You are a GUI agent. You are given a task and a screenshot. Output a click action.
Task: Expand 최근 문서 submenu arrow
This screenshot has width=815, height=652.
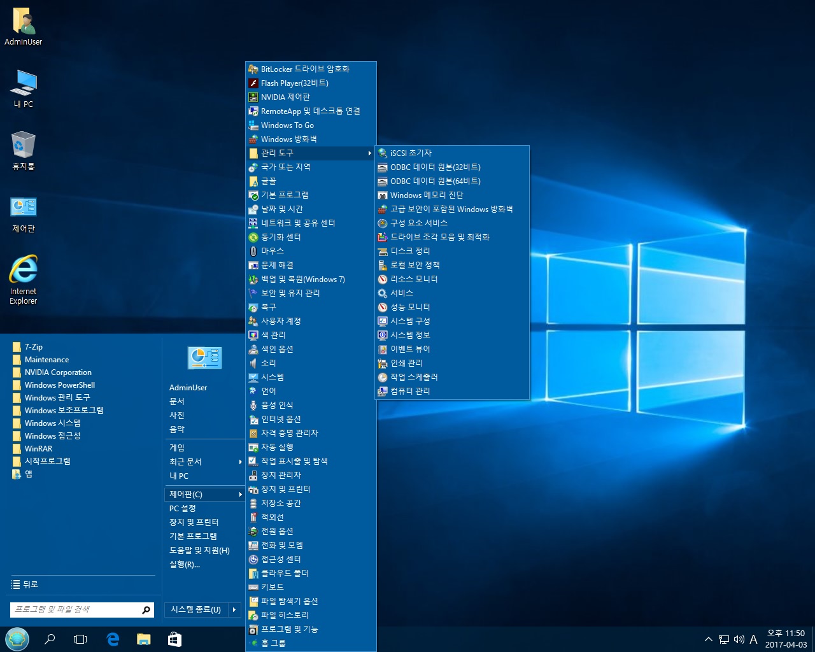[240, 462]
